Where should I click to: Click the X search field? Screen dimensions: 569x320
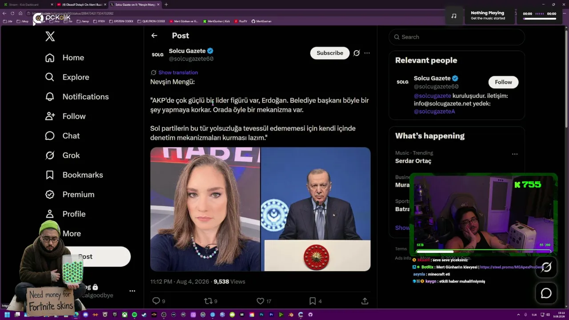(457, 37)
